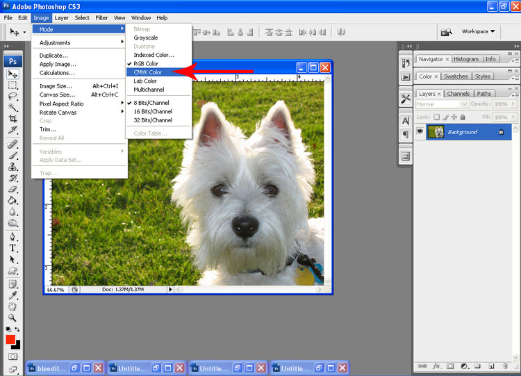Select the Eyedropper tool
The width and height of the screenshot is (521, 376).
pos(13,295)
